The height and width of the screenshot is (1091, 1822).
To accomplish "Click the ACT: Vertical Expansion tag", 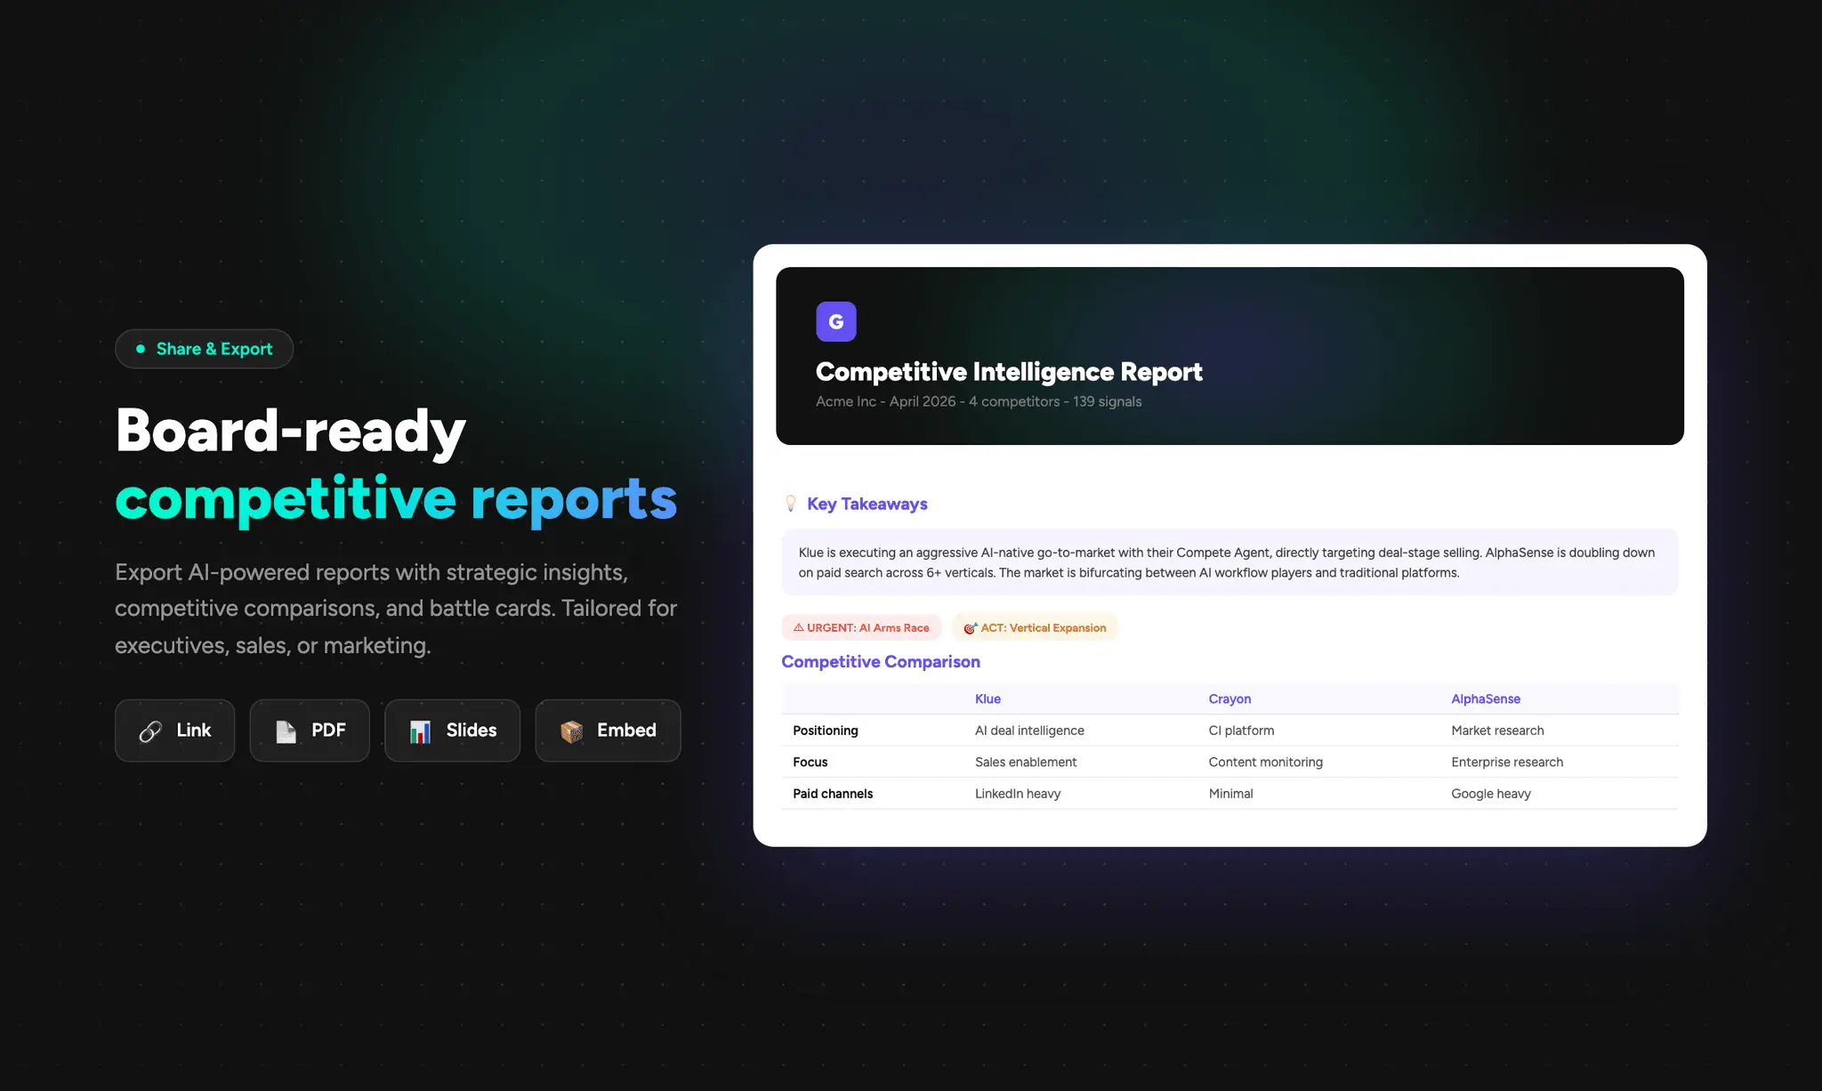I will [1035, 627].
